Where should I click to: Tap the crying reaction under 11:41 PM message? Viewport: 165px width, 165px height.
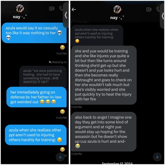(62, 47)
